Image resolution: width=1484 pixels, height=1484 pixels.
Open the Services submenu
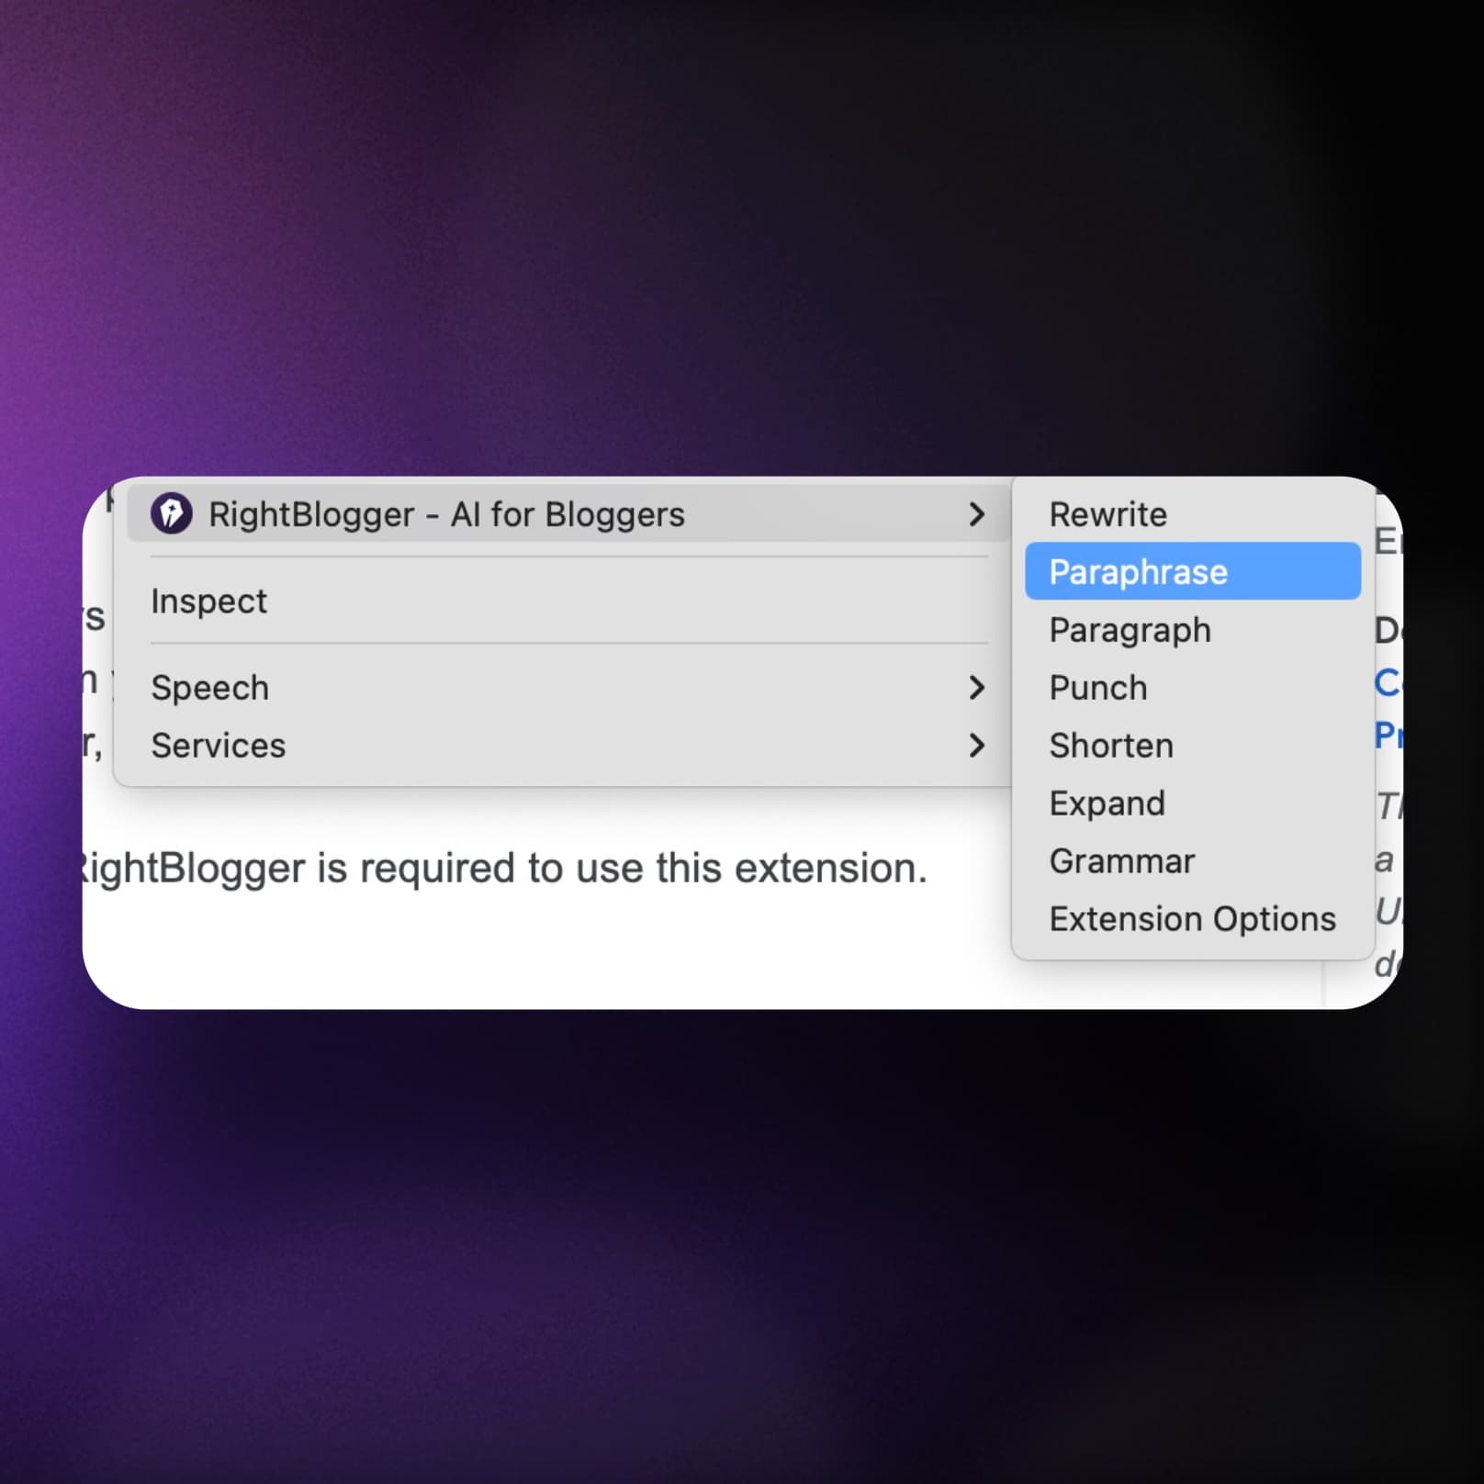pos(218,746)
